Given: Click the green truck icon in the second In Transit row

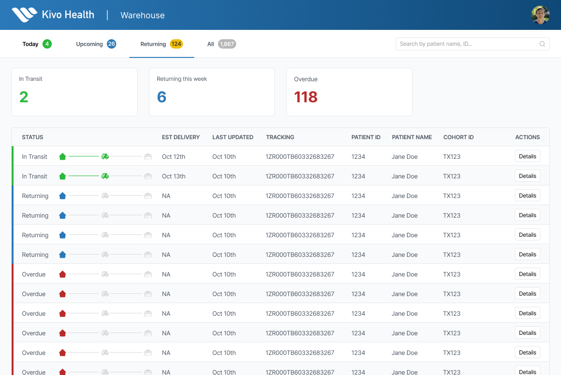Looking at the screenshot, I should coord(105,176).
